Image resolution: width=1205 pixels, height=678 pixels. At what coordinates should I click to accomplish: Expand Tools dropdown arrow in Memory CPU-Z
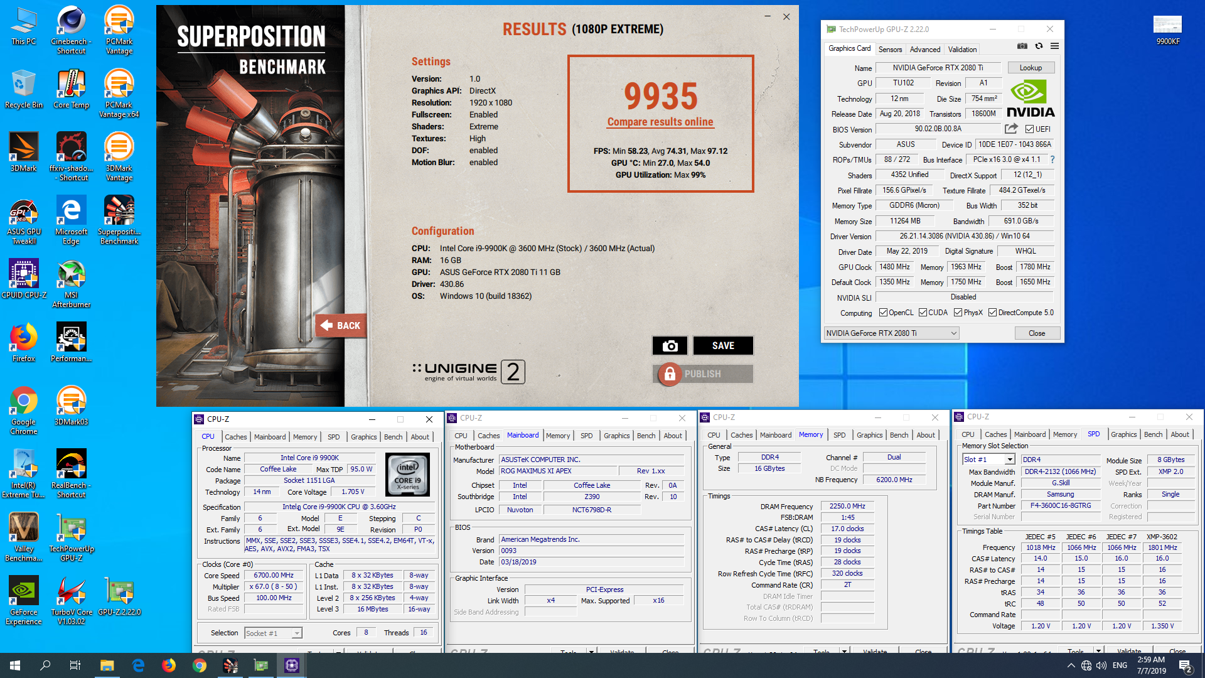pos(844,651)
